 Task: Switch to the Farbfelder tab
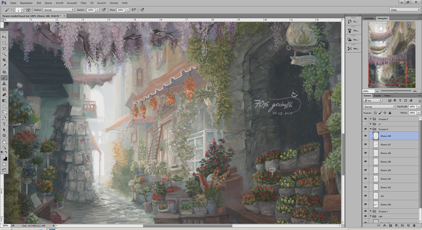pos(369,18)
